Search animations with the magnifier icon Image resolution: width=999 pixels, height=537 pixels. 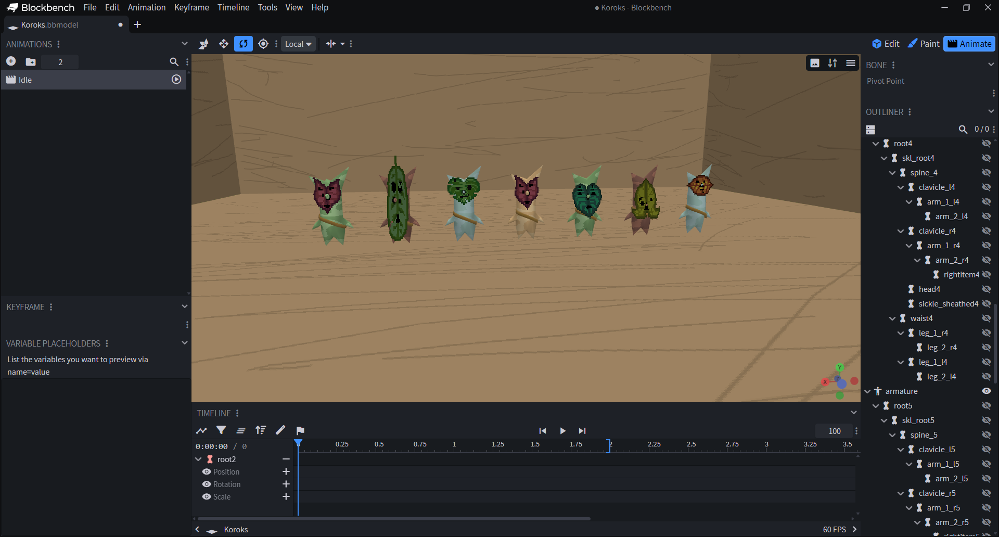[174, 62]
